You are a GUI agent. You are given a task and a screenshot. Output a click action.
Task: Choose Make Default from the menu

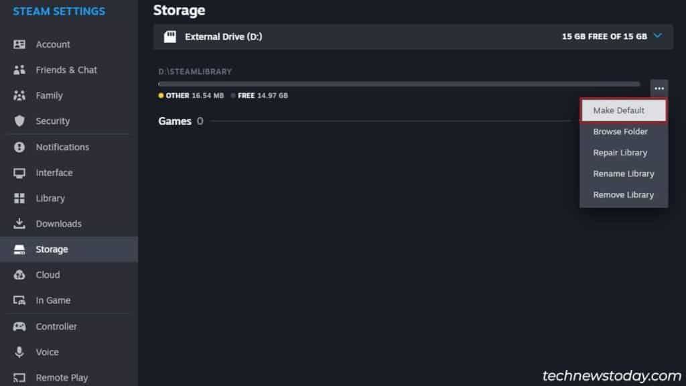pyautogui.click(x=623, y=111)
